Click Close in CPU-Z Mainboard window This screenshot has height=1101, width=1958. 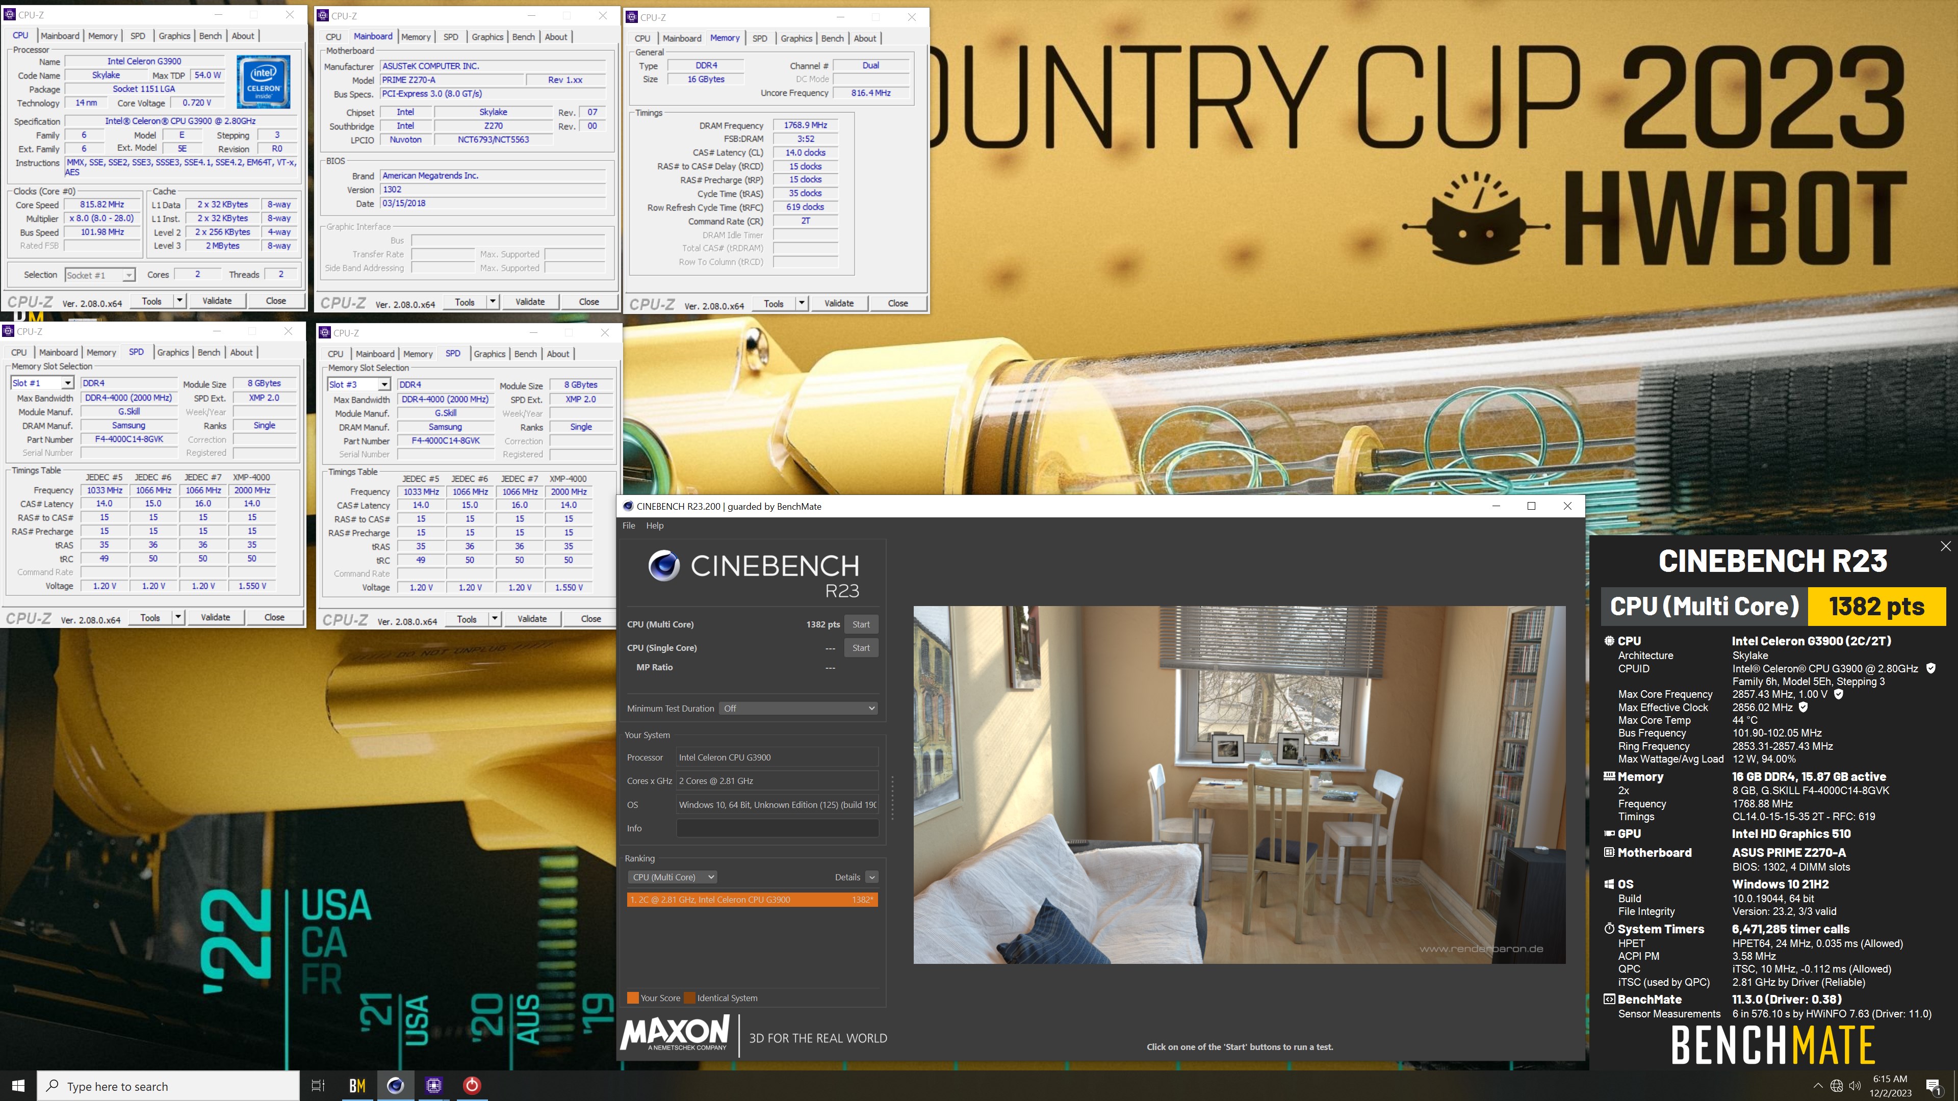pyautogui.click(x=589, y=302)
